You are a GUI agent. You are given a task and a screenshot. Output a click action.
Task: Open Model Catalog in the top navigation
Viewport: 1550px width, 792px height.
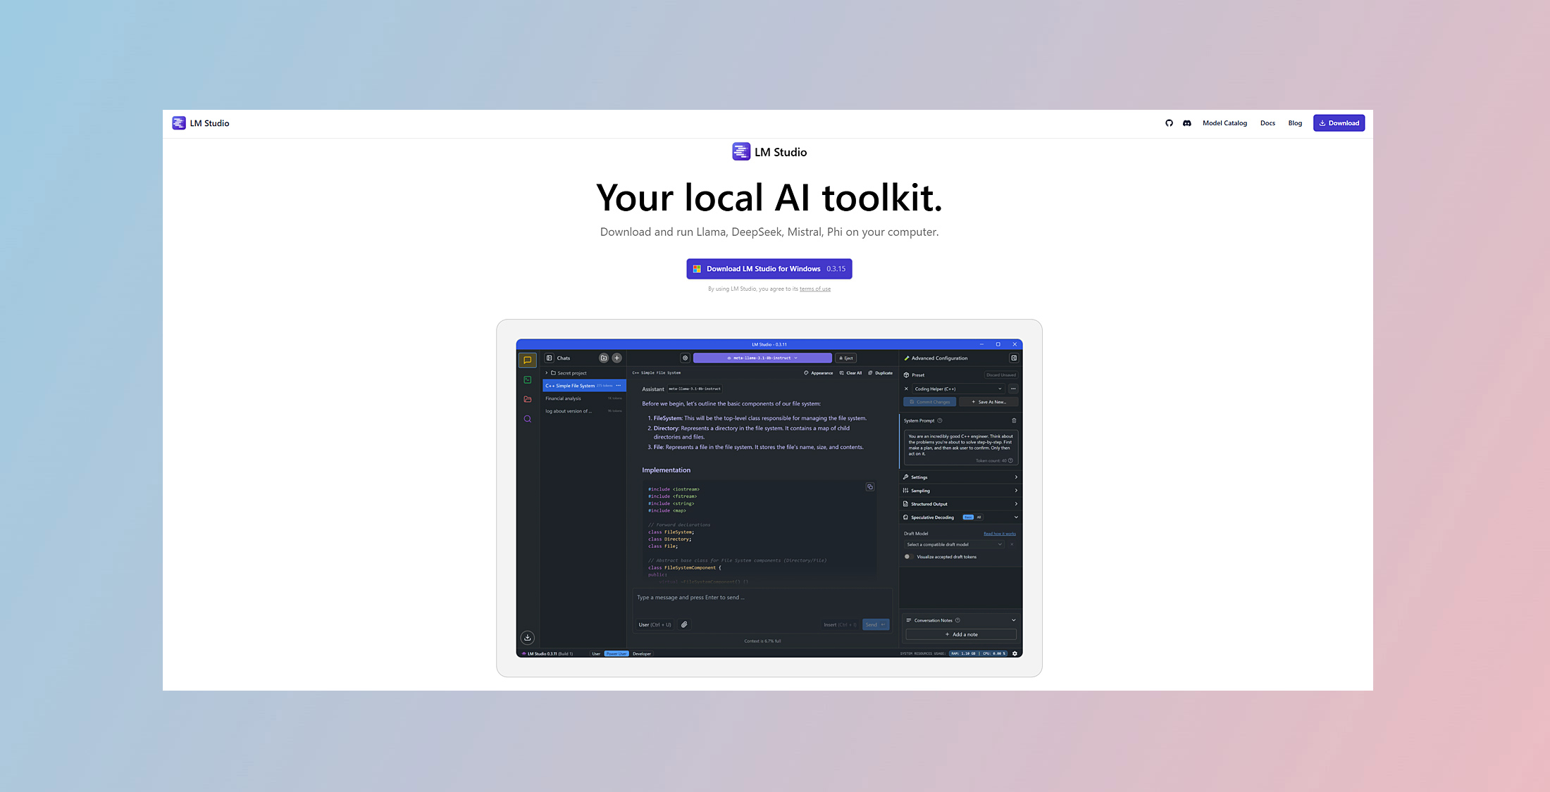[x=1224, y=123]
